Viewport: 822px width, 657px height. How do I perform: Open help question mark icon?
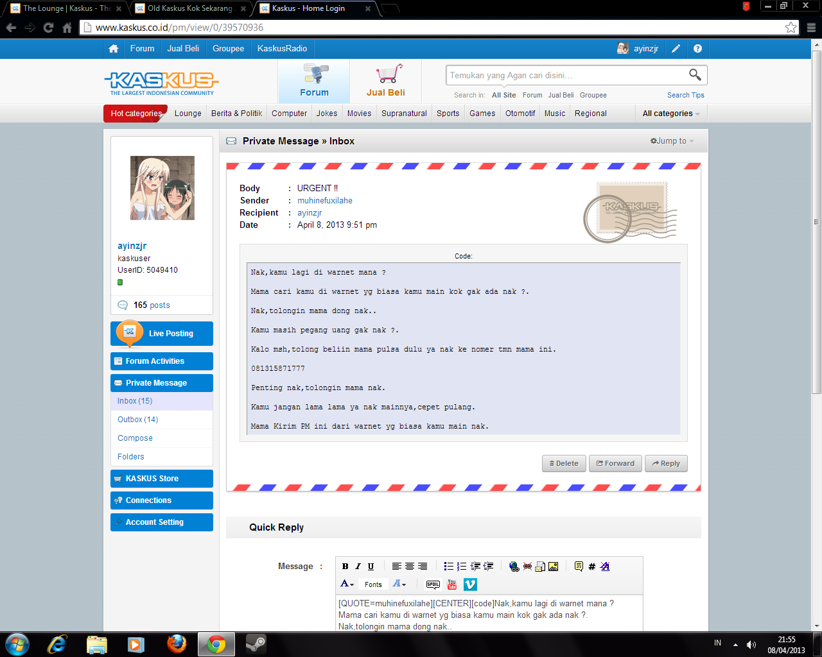point(697,49)
